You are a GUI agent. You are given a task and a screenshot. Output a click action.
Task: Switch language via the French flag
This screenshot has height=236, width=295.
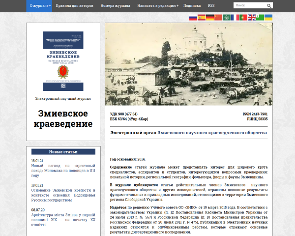[x=235, y=18]
